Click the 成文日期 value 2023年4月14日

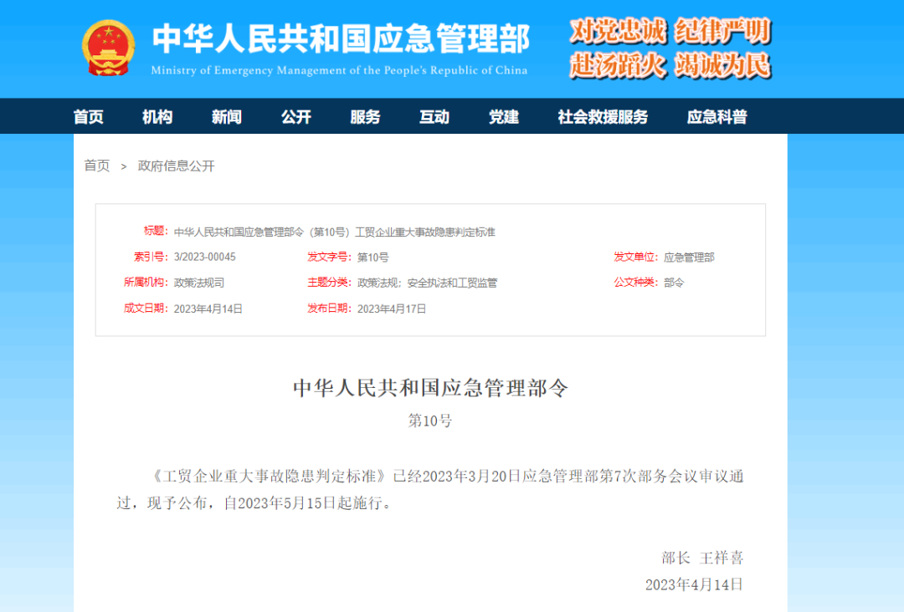[208, 309]
